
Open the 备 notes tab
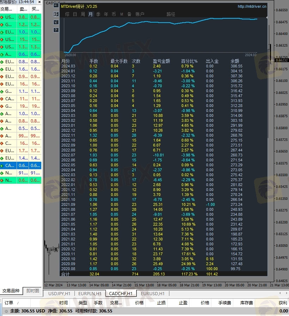click(x=129, y=14)
